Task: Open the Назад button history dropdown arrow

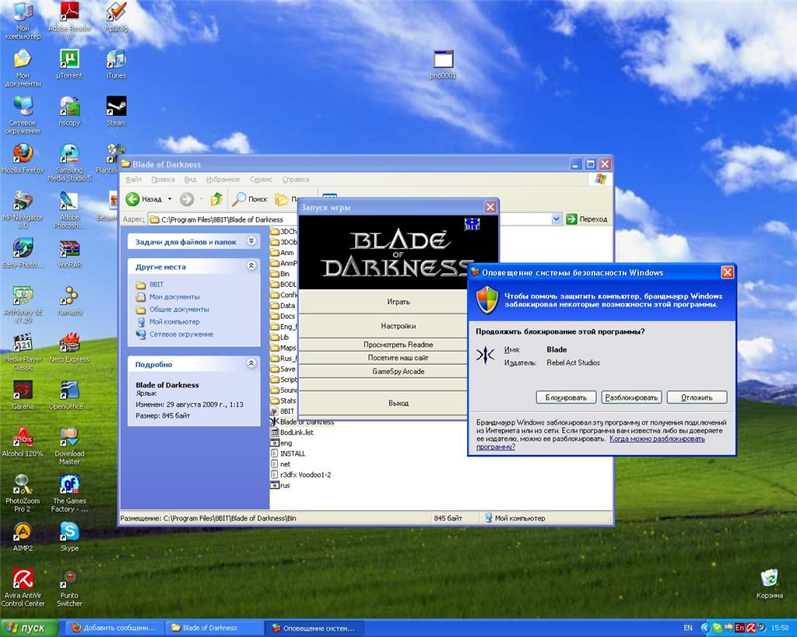Action: click(x=170, y=199)
